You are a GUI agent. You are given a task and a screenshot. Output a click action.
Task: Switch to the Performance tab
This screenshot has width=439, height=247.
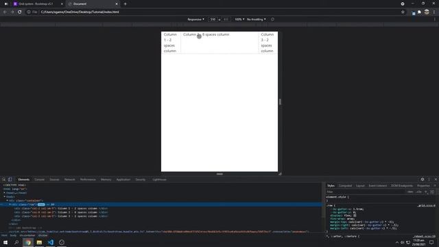coord(88,180)
